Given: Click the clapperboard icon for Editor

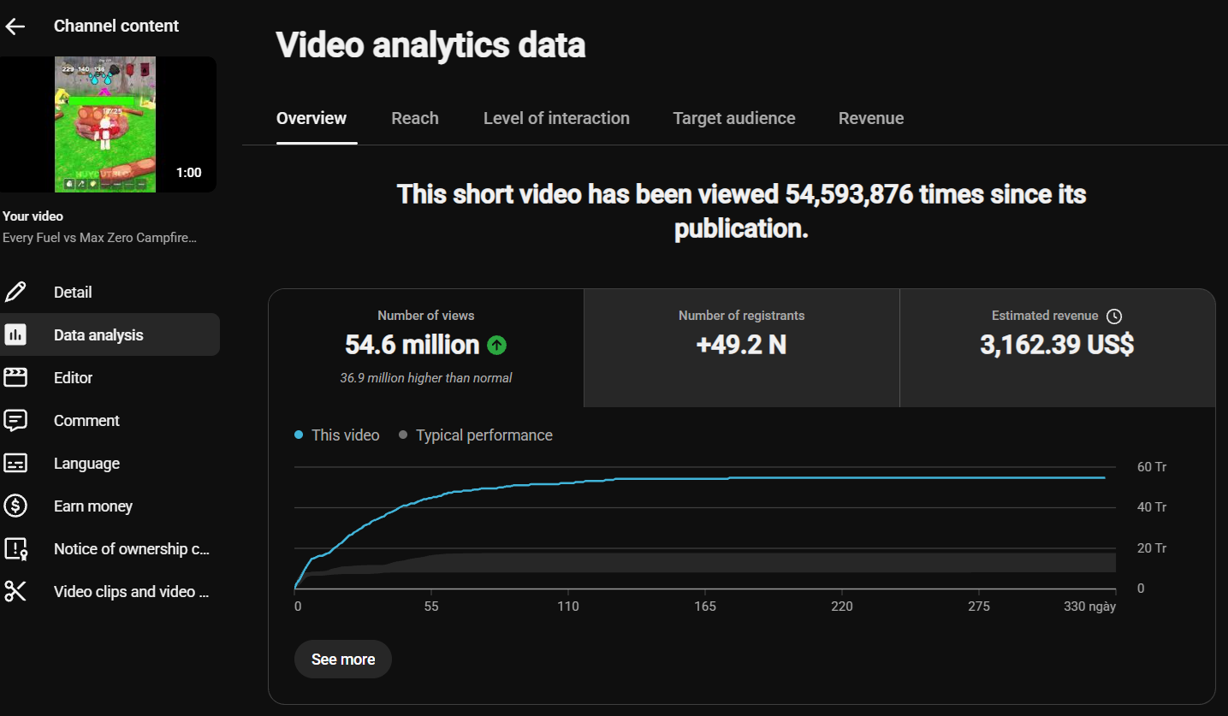Looking at the screenshot, I should pyautogui.click(x=15, y=377).
